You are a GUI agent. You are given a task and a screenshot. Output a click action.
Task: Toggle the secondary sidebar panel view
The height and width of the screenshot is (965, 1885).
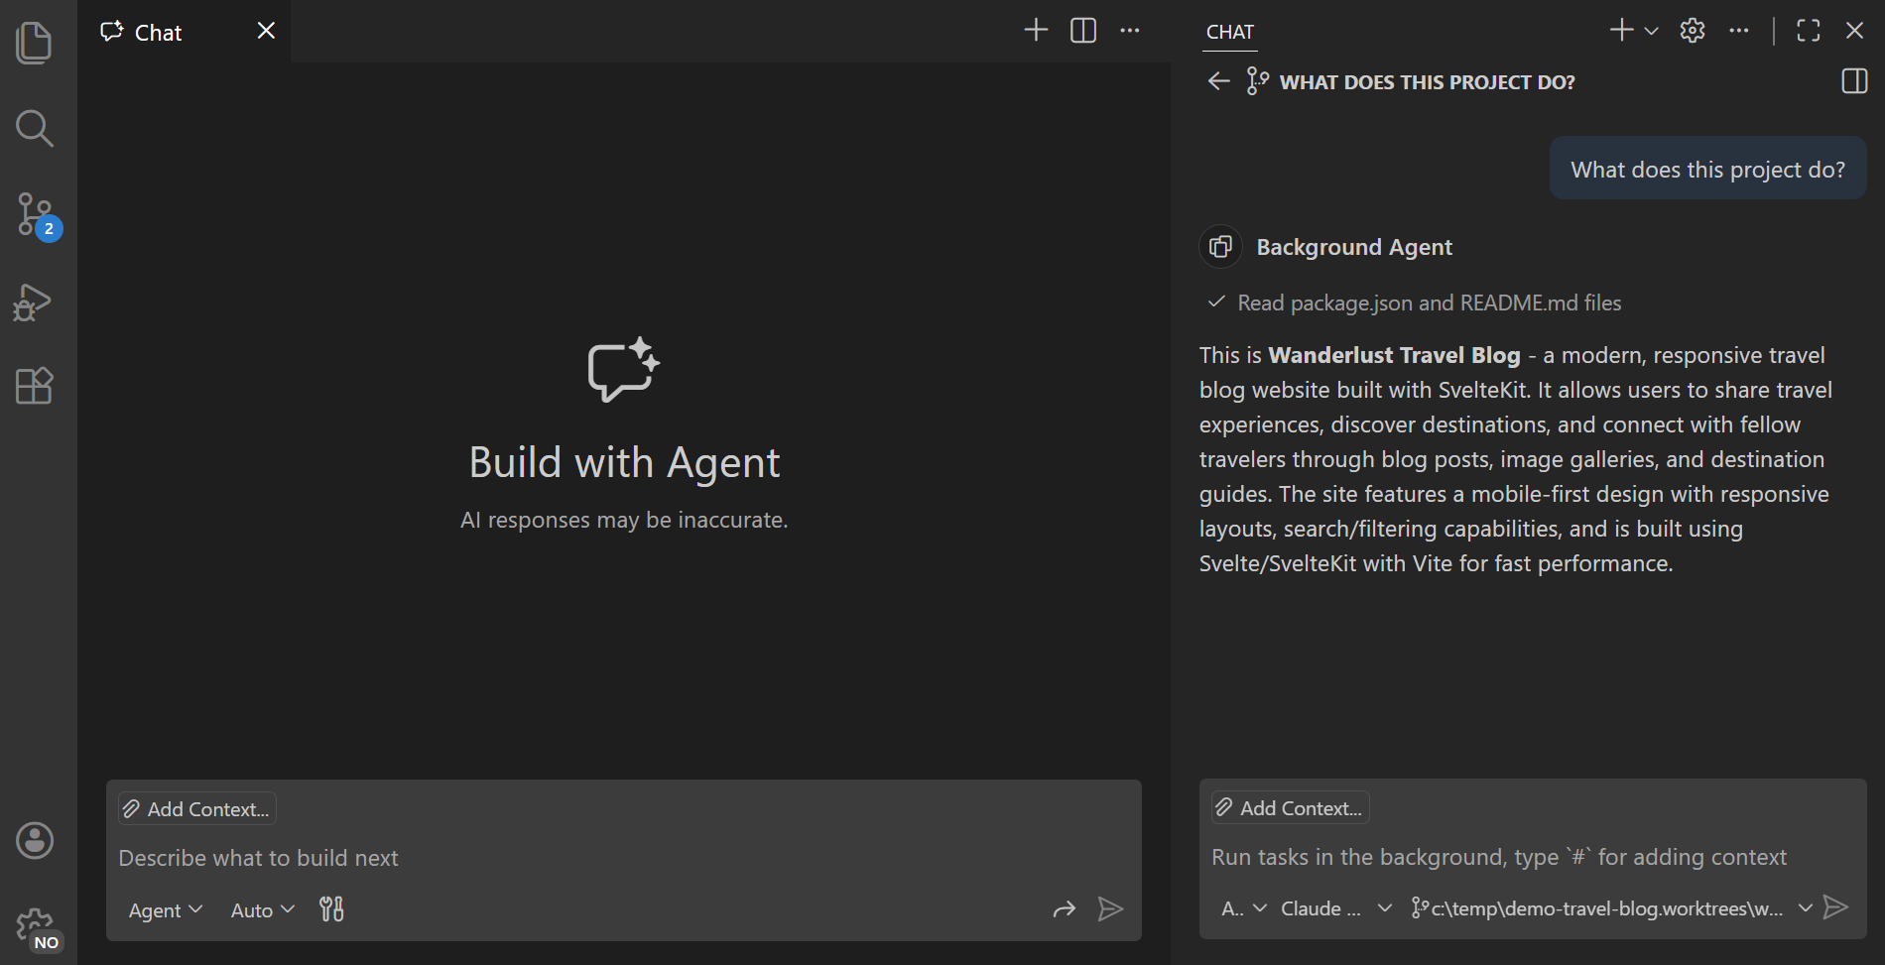point(1853,81)
